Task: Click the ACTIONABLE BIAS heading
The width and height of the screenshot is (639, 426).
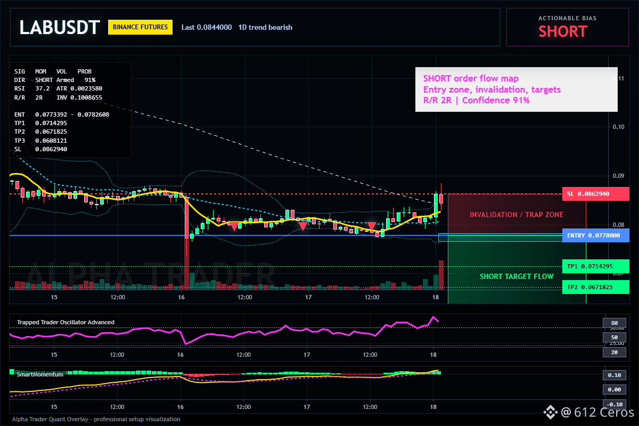Action: tap(567, 18)
